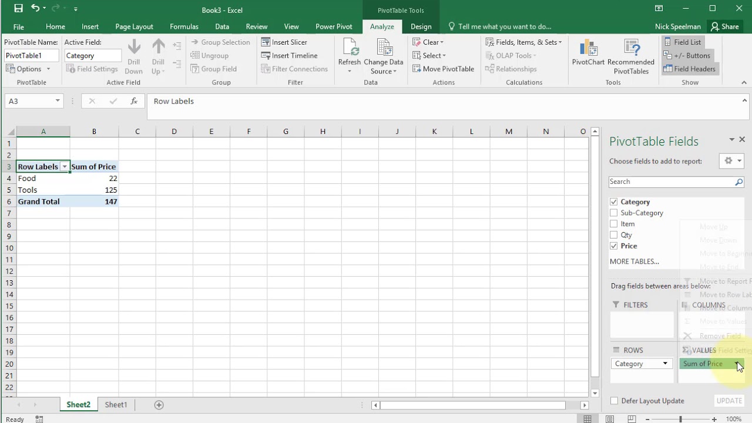Open the File tab
752x423 pixels.
[19, 26]
